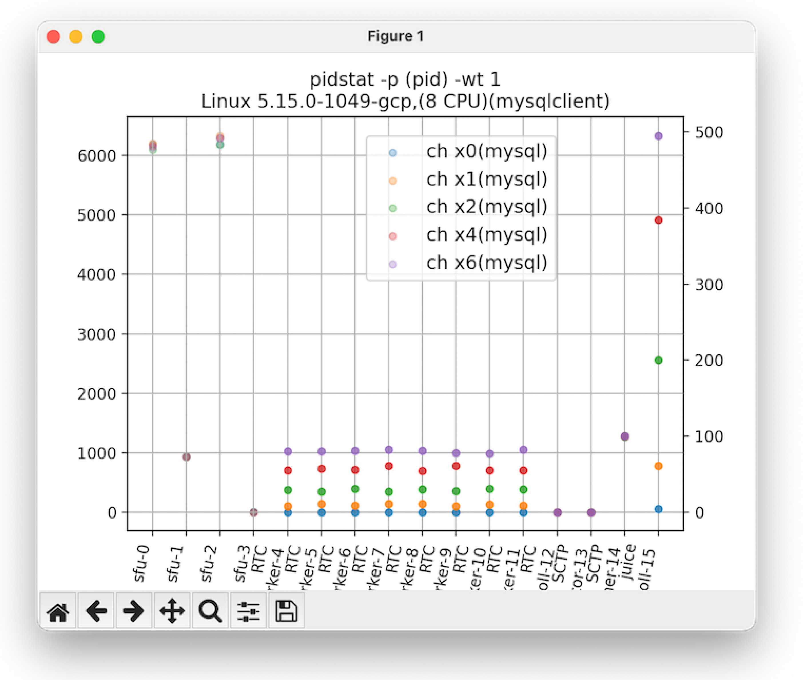
Task: Activate the Zoom-to-rectangle magnifier icon
Action: point(209,611)
